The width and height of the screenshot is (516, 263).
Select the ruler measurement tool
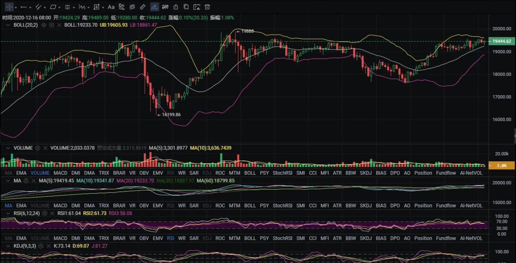pyautogui.click(x=143, y=7)
